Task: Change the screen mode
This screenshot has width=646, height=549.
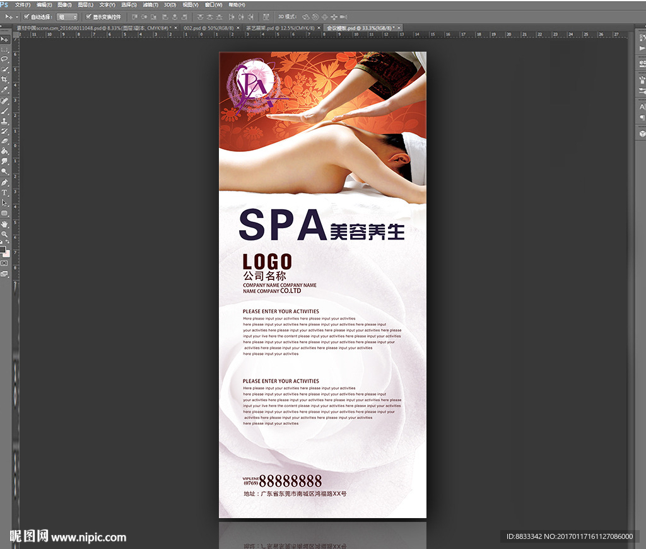Action: pyautogui.click(x=4, y=274)
